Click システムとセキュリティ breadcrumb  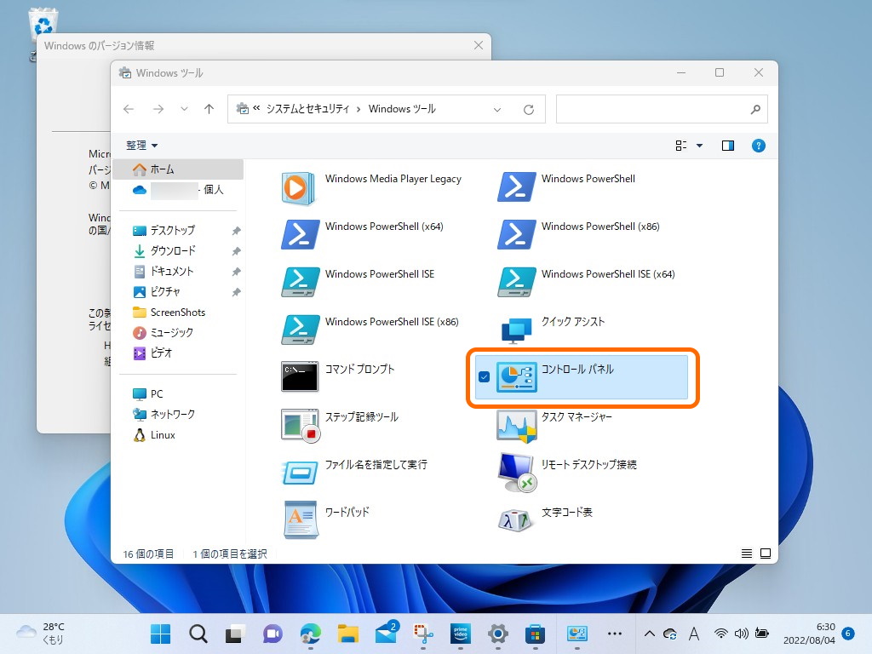pyautogui.click(x=307, y=109)
